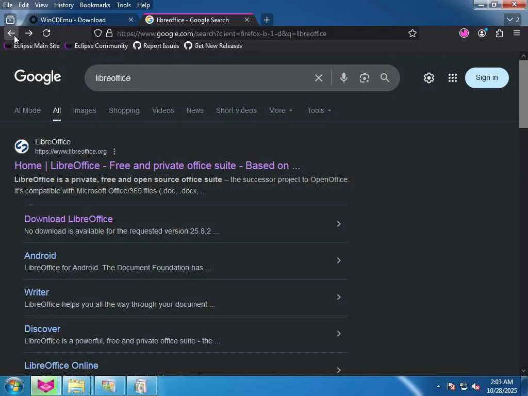
Task: Click the network tray icon
Action: (464, 386)
